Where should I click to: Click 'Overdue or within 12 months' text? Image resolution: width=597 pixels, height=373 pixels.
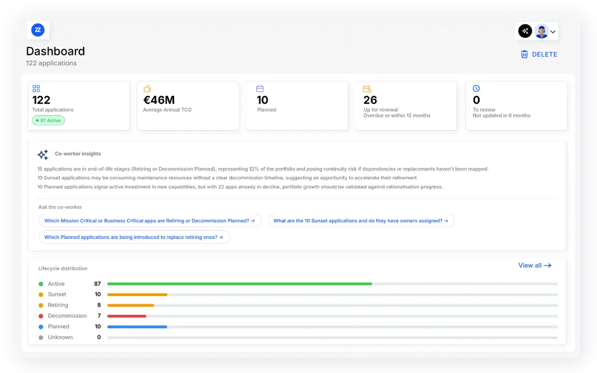click(x=397, y=116)
